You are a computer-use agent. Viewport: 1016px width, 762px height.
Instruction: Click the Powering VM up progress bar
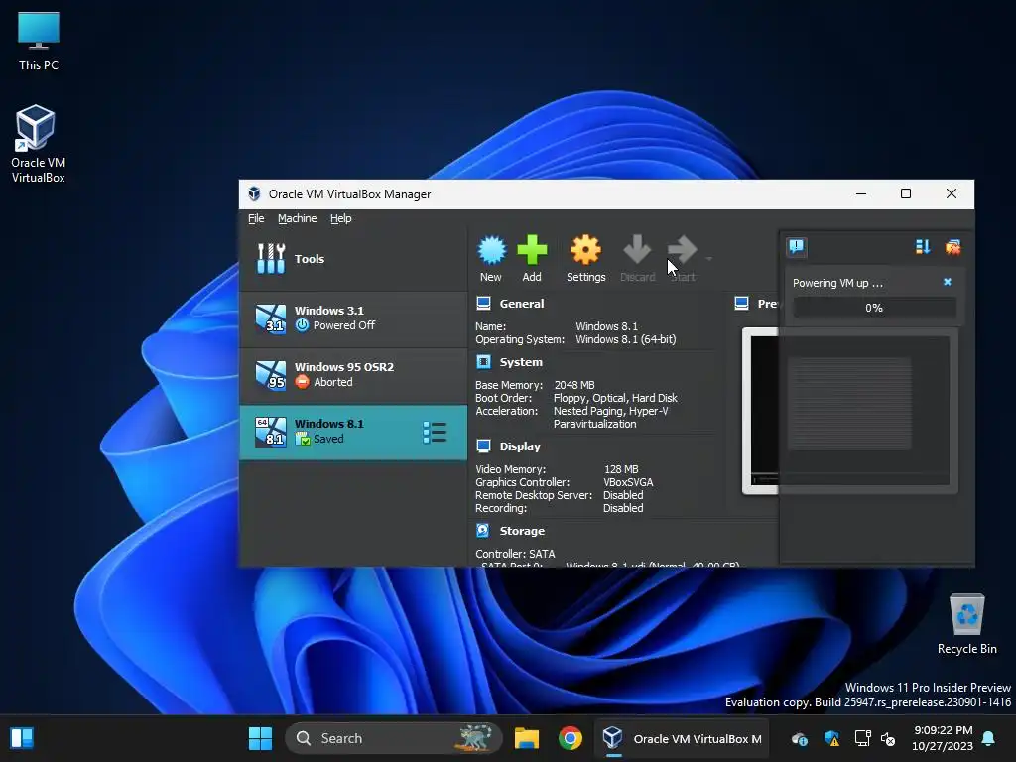point(874,308)
